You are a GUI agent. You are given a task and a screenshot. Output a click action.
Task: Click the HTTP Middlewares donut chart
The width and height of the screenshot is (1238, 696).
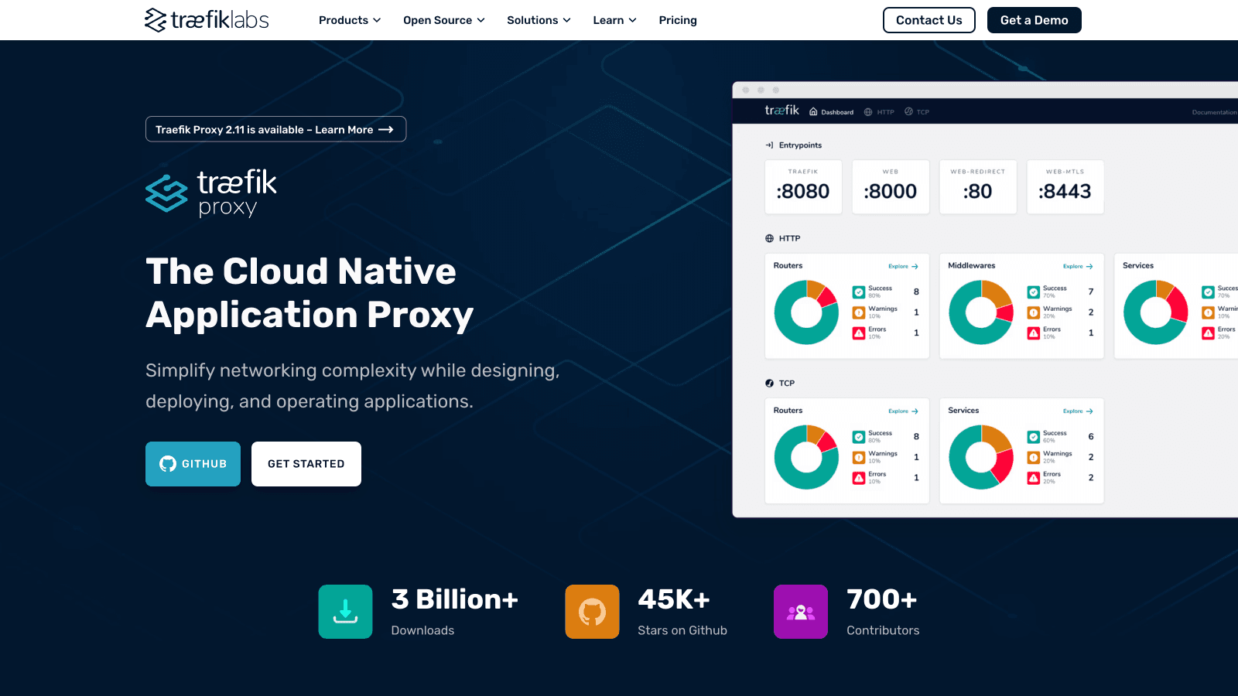981,312
